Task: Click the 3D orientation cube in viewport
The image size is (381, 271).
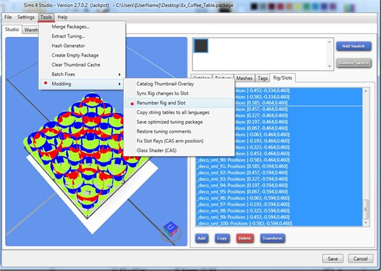Action: pyautogui.click(x=171, y=229)
